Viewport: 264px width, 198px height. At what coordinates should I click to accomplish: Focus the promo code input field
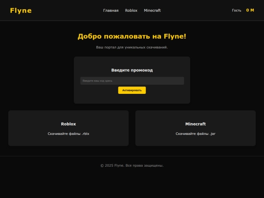pyautogui.click(x=132, y=81)
